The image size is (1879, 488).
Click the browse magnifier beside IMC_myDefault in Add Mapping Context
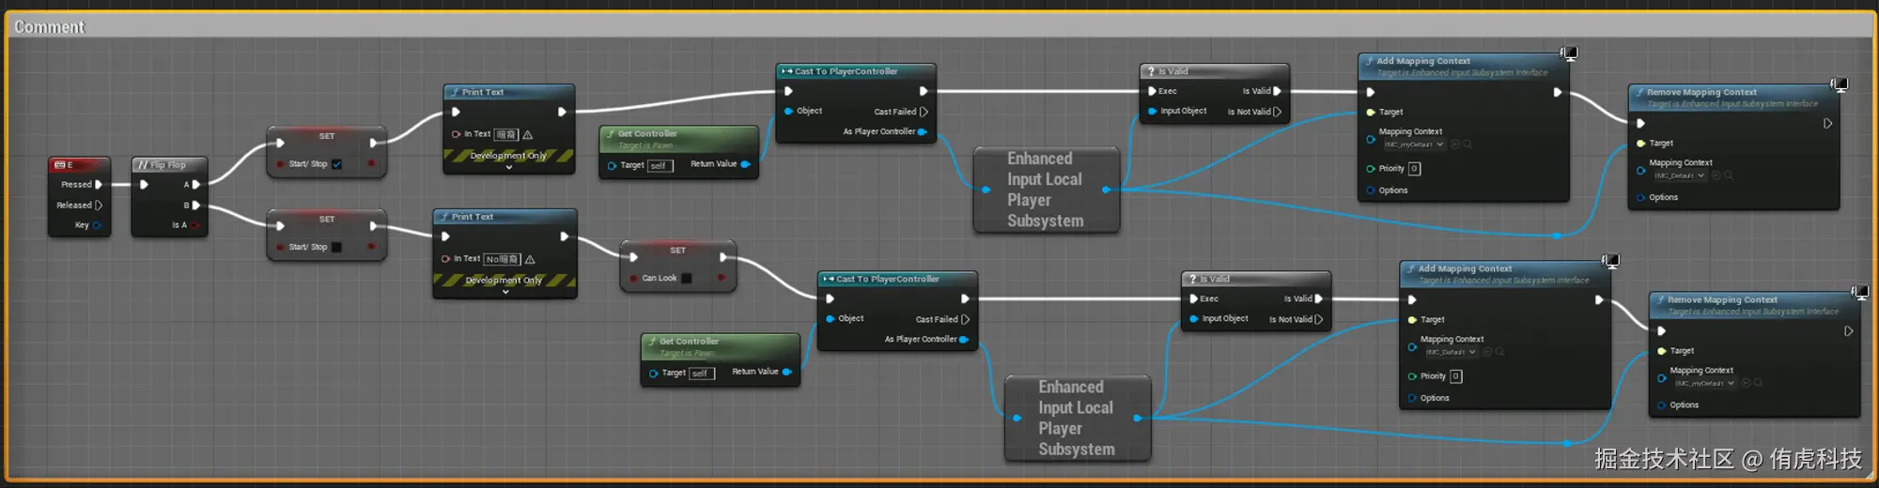click(1467, 145)
